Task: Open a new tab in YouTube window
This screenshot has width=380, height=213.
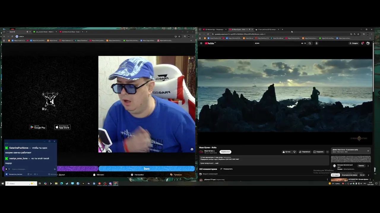Action: (x=282, y=30)
